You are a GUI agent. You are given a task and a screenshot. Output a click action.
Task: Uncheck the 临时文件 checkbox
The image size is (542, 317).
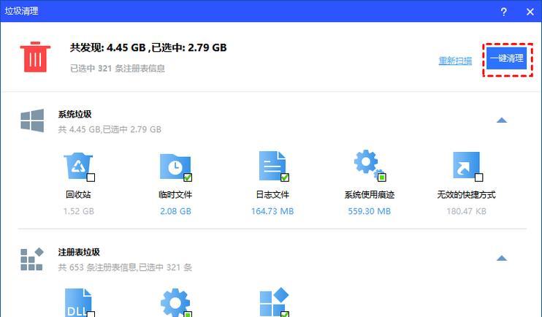[188, 177]
